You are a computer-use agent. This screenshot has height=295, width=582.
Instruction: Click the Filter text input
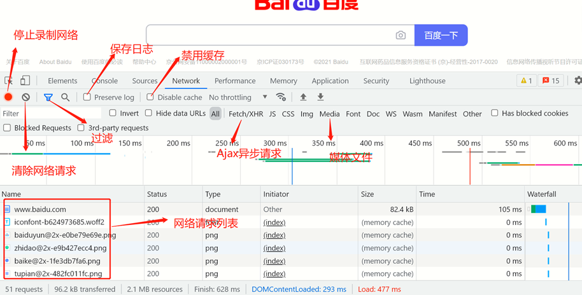click(51, 113)
